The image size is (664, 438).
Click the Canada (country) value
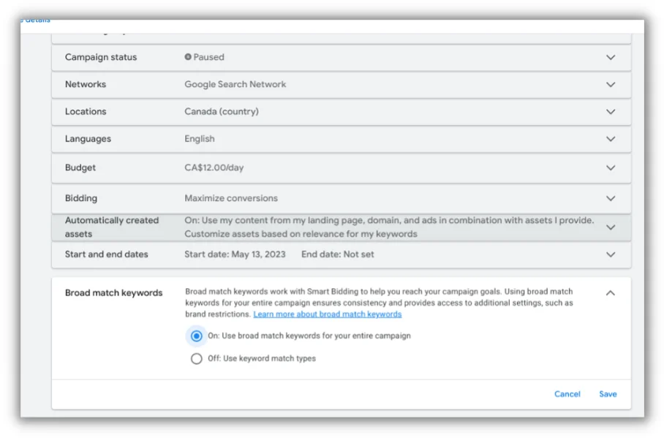(x=222, y=111)
